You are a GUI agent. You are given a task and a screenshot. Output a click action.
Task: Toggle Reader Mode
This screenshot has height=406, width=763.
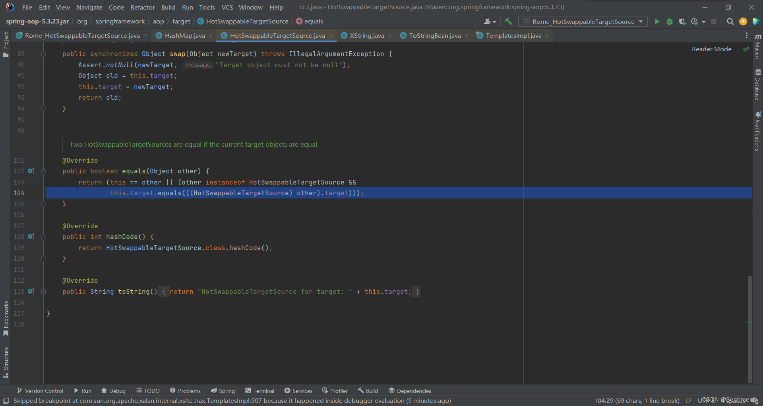[711, 49]
